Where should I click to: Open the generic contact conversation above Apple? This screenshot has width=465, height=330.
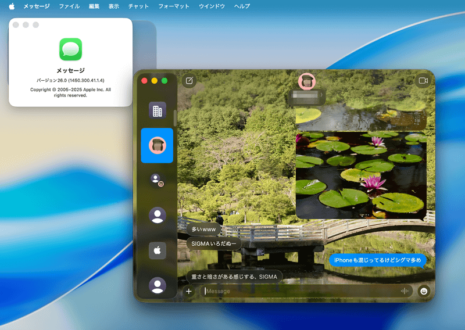pyautogui.click(x=157, y=215)
